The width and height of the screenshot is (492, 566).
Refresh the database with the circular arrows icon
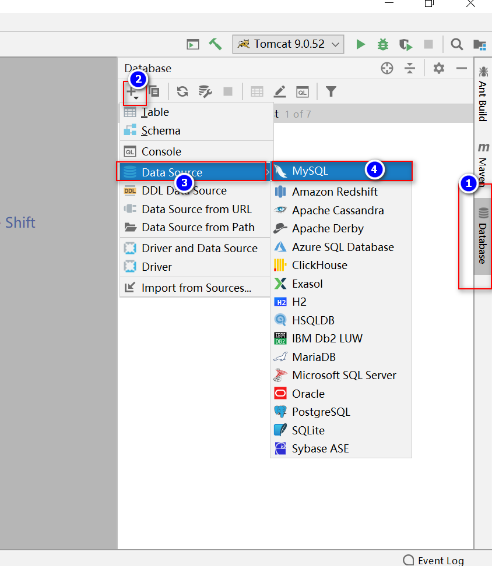182,91
